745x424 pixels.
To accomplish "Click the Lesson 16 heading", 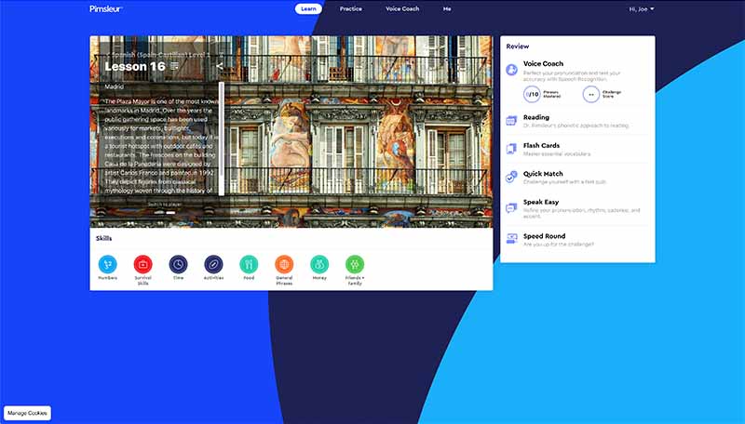I will pos(135,66).
